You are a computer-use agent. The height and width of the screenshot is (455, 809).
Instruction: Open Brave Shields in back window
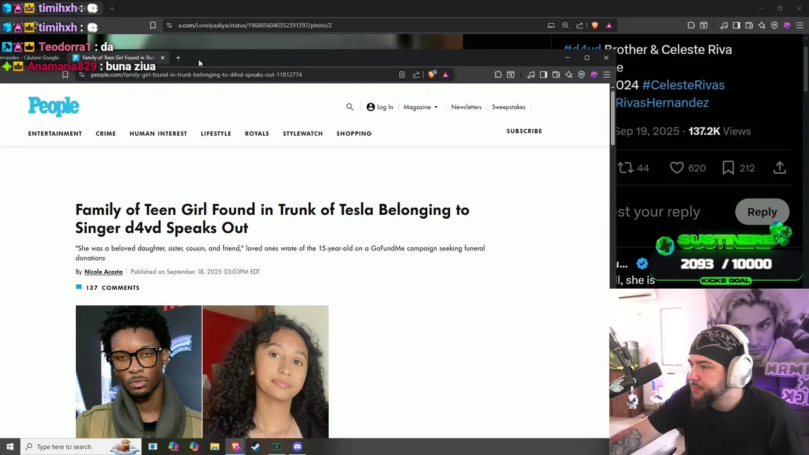click(x=595, y=25)
